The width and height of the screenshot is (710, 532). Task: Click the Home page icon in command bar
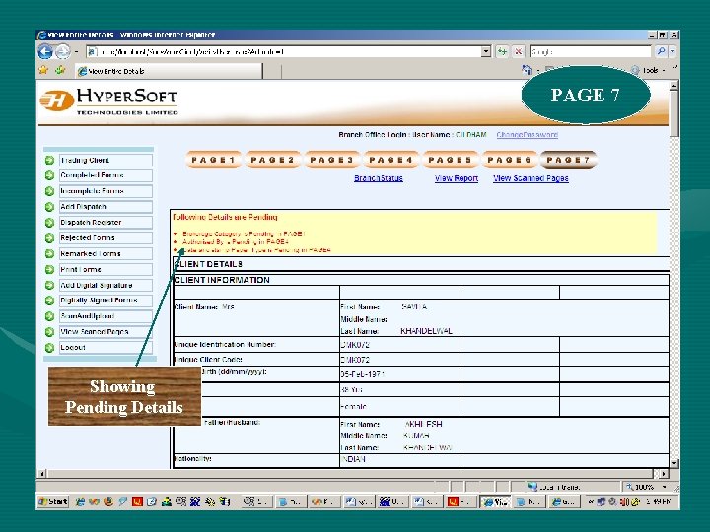pyautogui.click(x=527, y=70)
